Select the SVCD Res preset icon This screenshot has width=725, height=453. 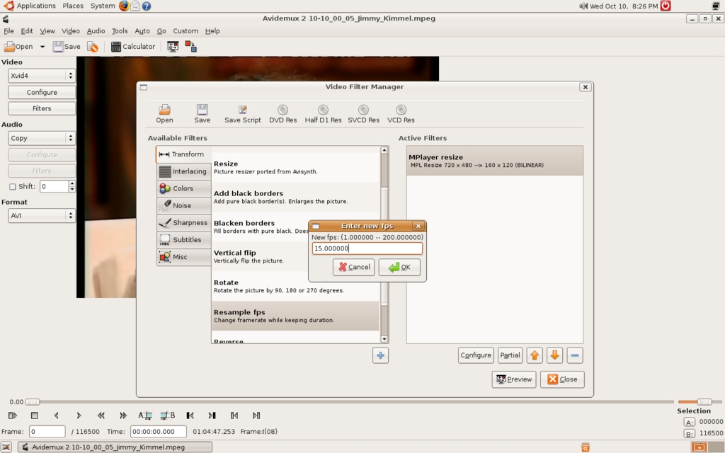coord(363,110)
